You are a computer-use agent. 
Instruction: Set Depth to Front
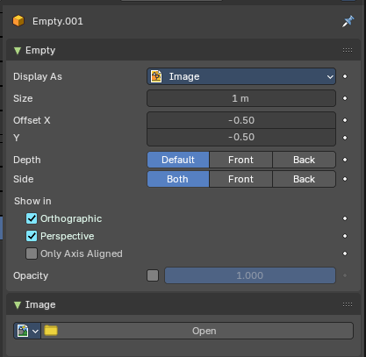tap(240, 160)
